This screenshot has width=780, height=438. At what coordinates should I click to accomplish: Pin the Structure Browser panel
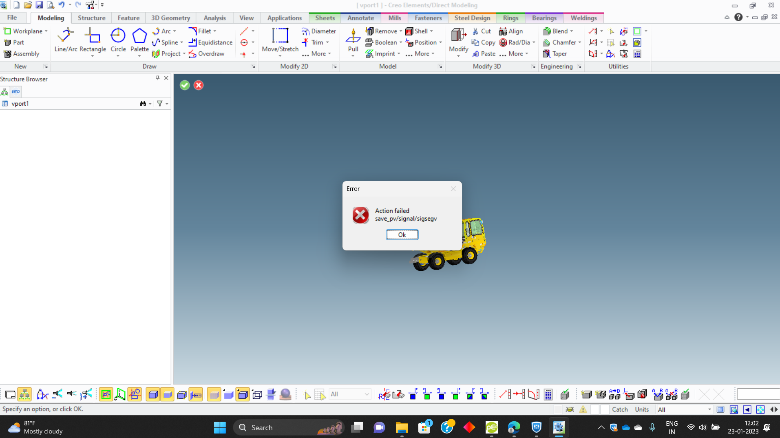(157, 78)
